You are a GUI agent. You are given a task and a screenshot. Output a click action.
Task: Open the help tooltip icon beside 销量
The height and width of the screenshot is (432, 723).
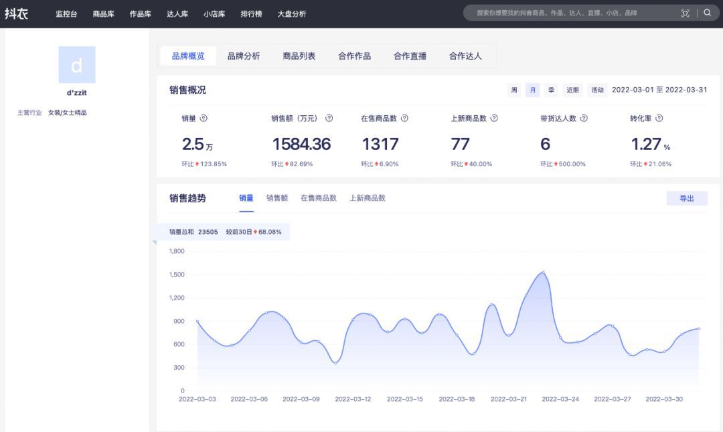[203, 117]
